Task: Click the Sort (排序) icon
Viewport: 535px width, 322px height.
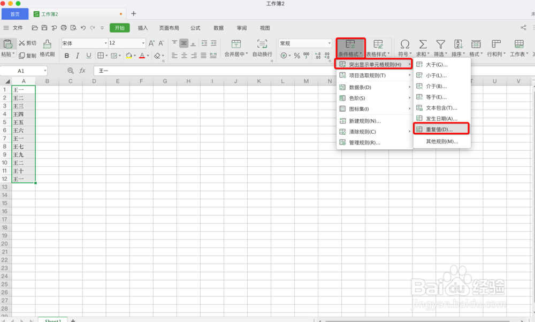Action: tap(458, 44)
